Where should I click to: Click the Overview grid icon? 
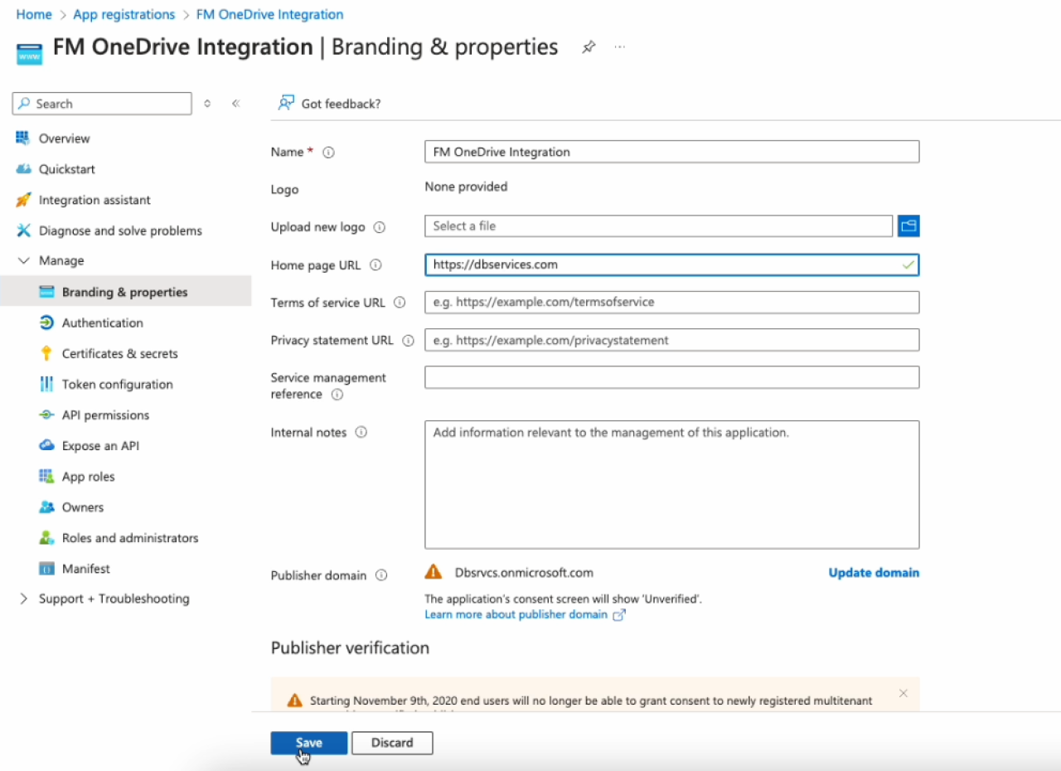pyautogui.click(x=22, y=138)
